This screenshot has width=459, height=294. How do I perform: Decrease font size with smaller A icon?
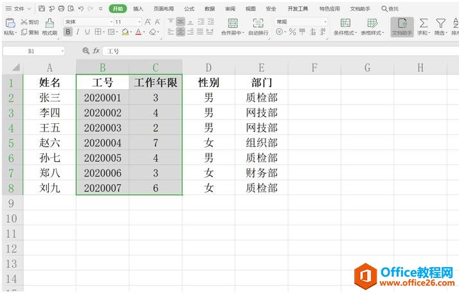click(x=157, y=22)
